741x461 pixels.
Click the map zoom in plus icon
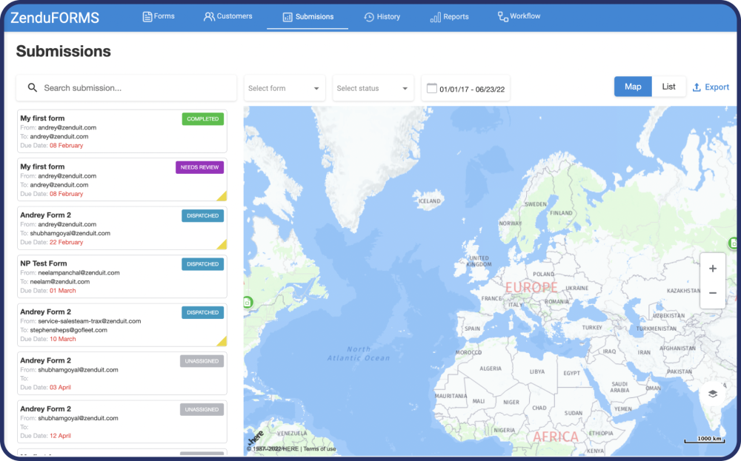click(x=712, y=269)
